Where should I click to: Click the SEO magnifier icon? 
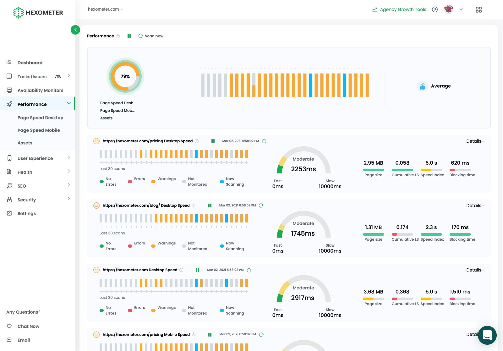(9, 186)
